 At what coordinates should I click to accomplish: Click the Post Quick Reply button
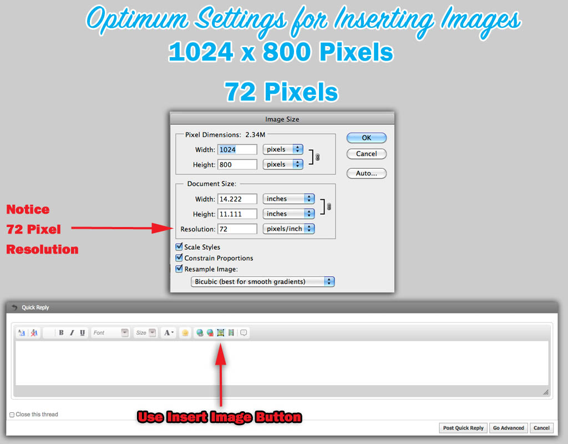click(463, 428)
